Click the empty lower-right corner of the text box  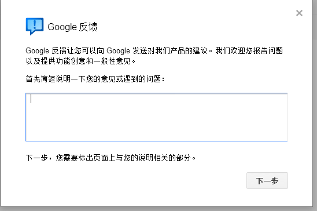coord(279,136)
